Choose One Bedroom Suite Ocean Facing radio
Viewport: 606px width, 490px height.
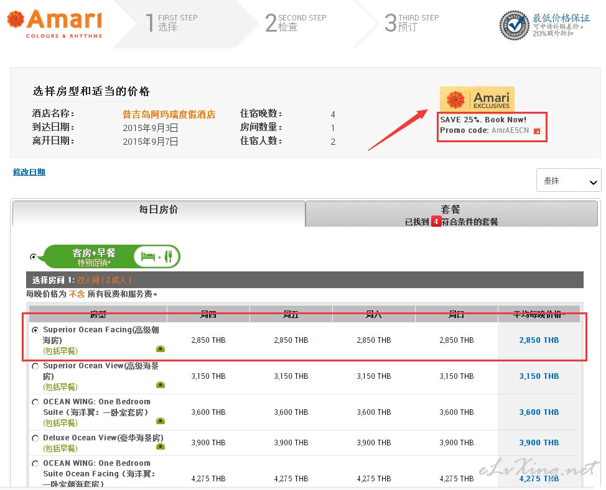(x=35, y=463)
